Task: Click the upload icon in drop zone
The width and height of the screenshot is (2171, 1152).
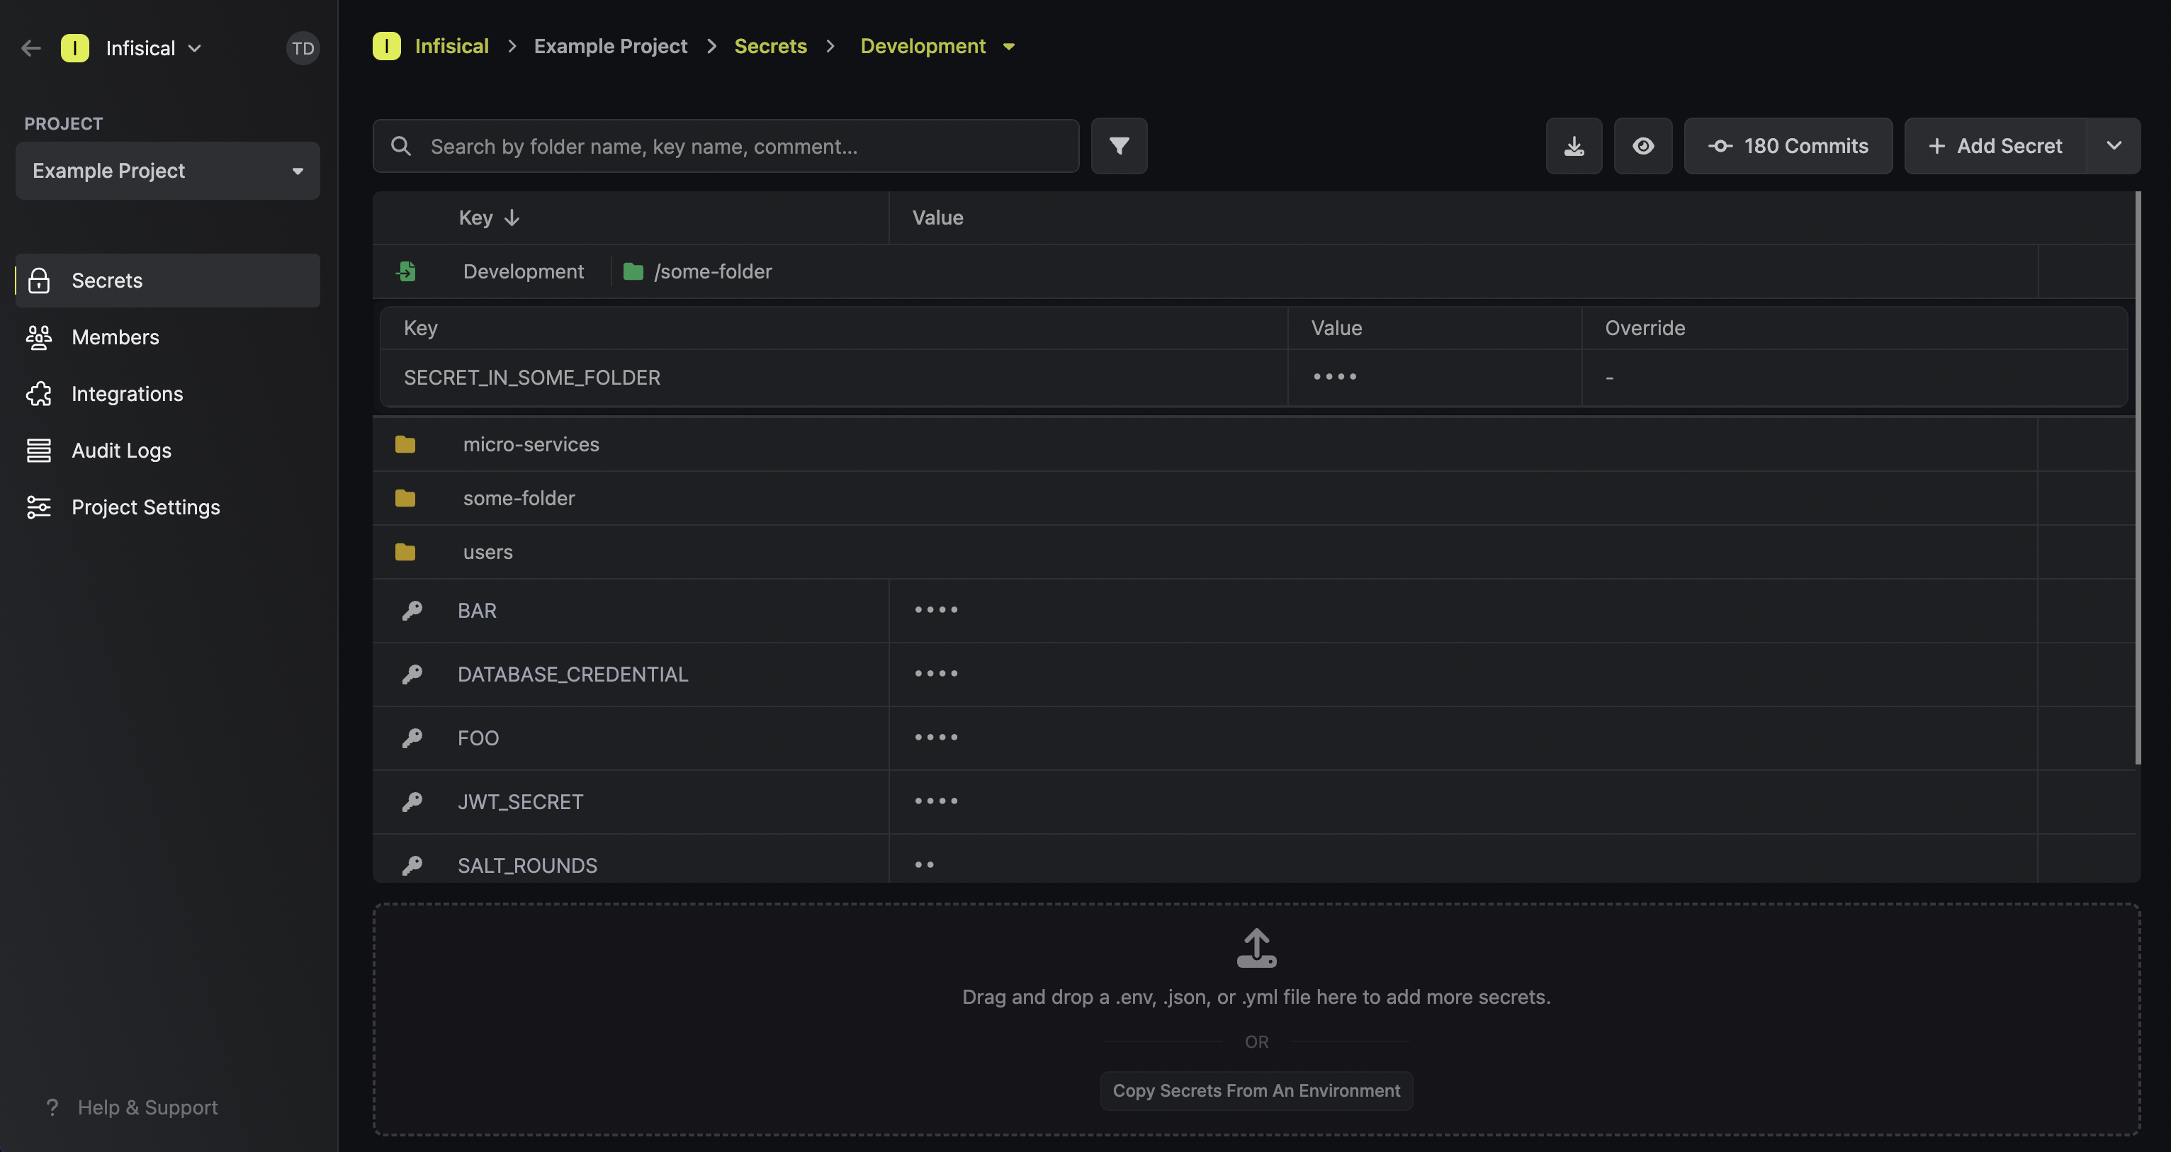Action: coord(1256,948)
